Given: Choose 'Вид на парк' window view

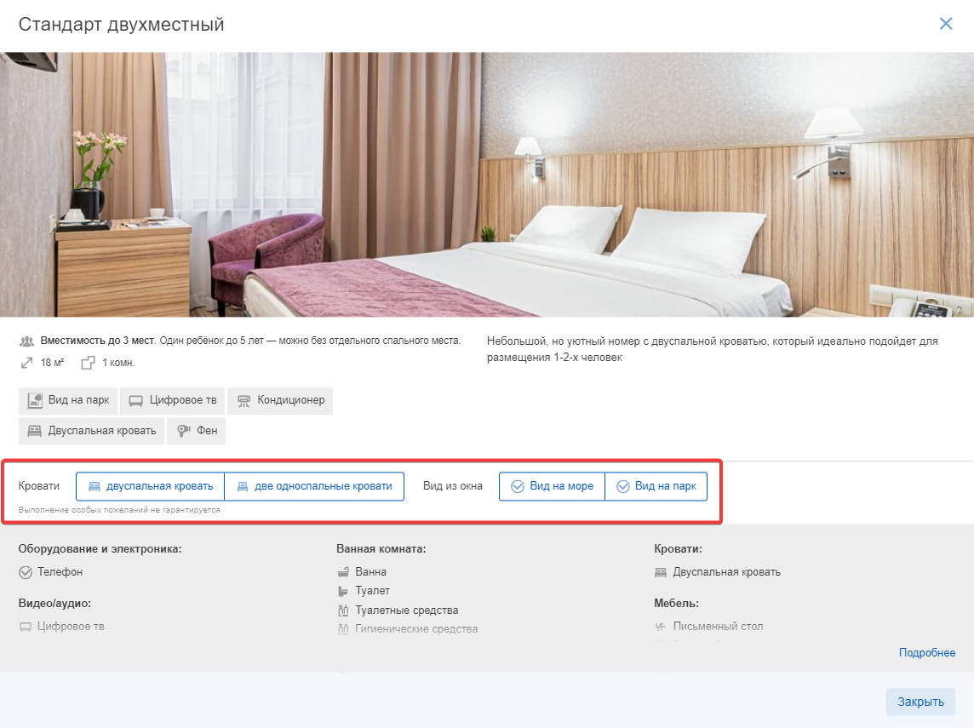Looking at the screenshot, I should point(656,486).
